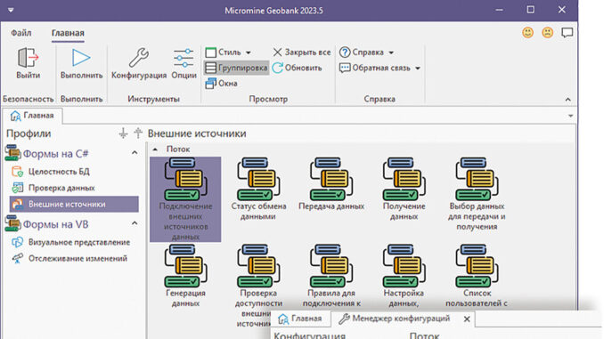Select Проверка данных profile item
Viewport: 604px width, 339px height.
74,188
